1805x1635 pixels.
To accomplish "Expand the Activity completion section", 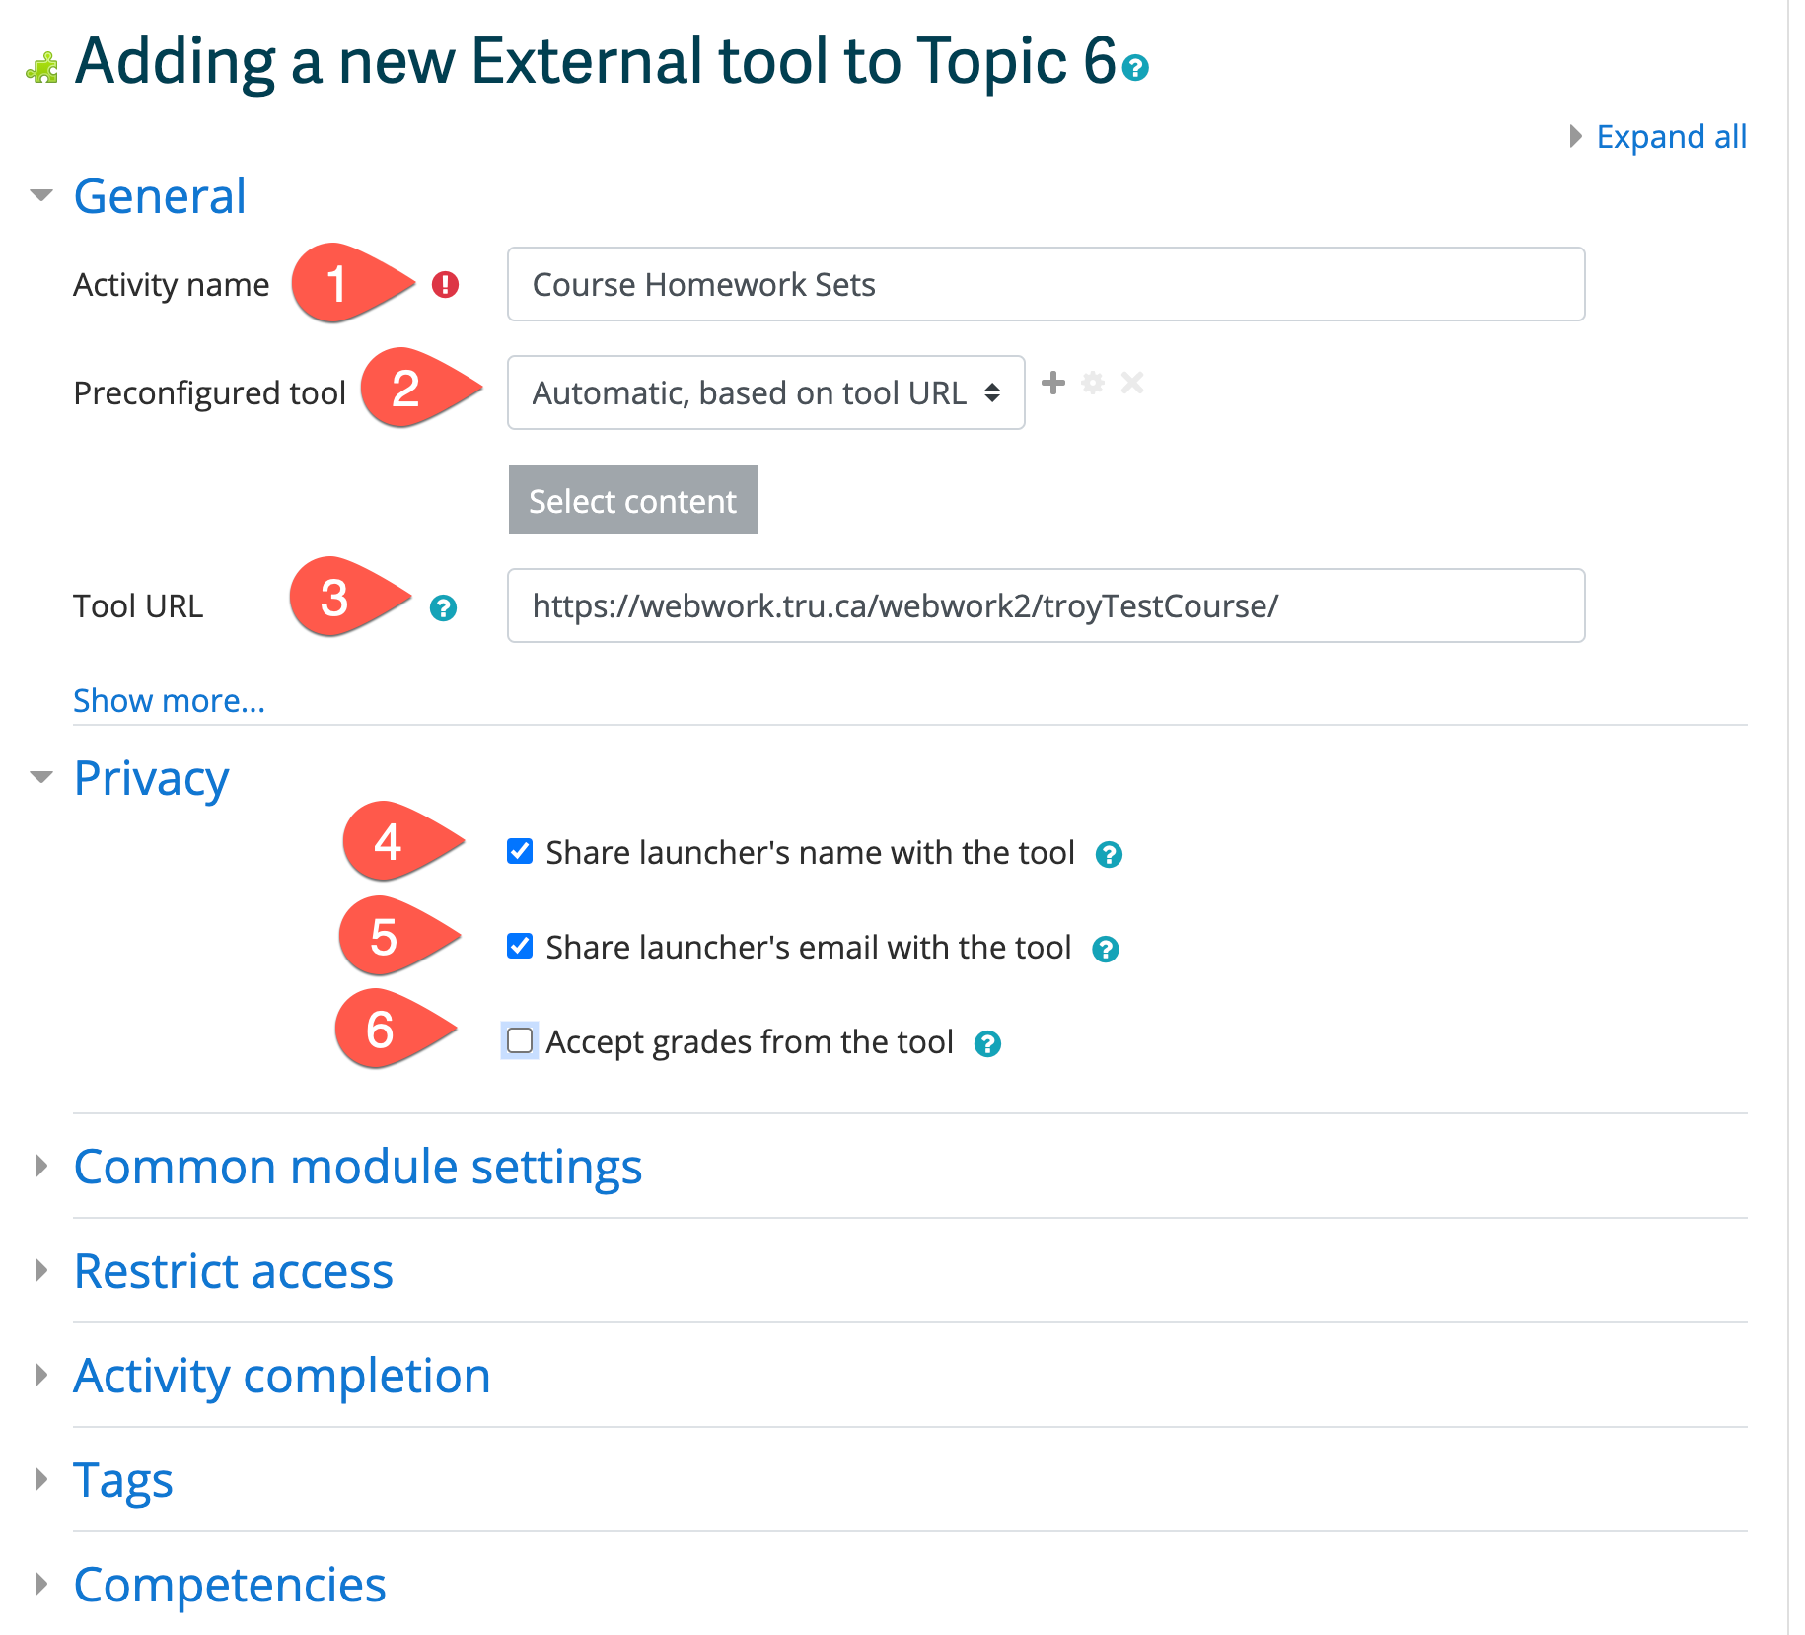I will tap(281, 1376).
